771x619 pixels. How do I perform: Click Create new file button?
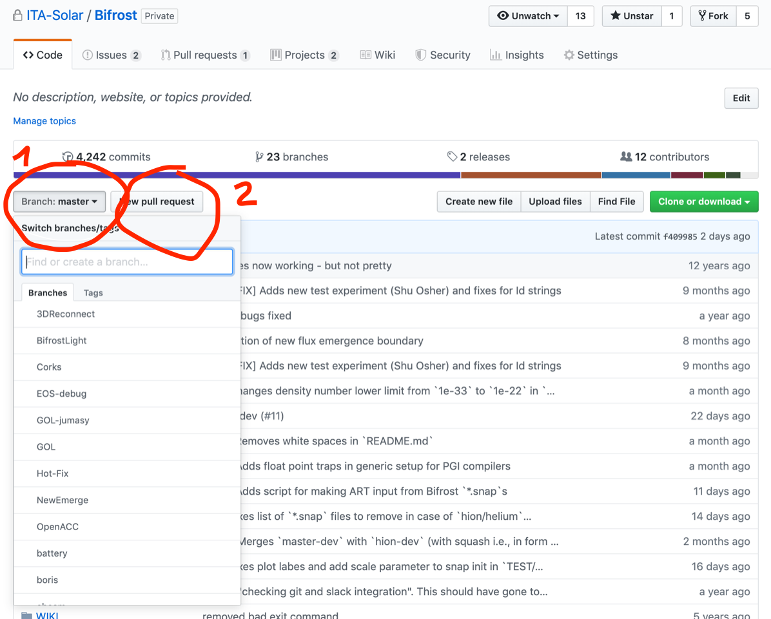click(x=479, y=202)
